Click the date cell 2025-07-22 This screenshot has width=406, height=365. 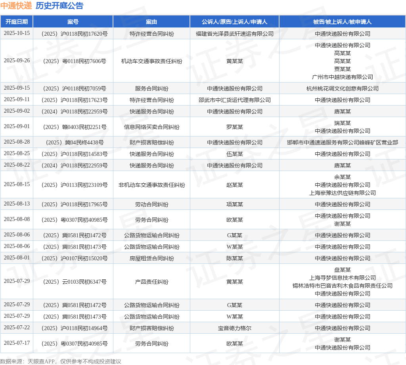point(17,327)
